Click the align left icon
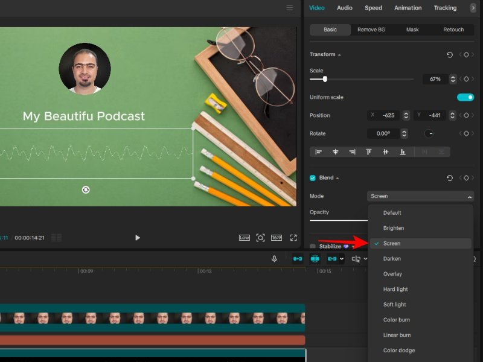The width and height of the screenshot is (483, 362). (x=319, y=152)
